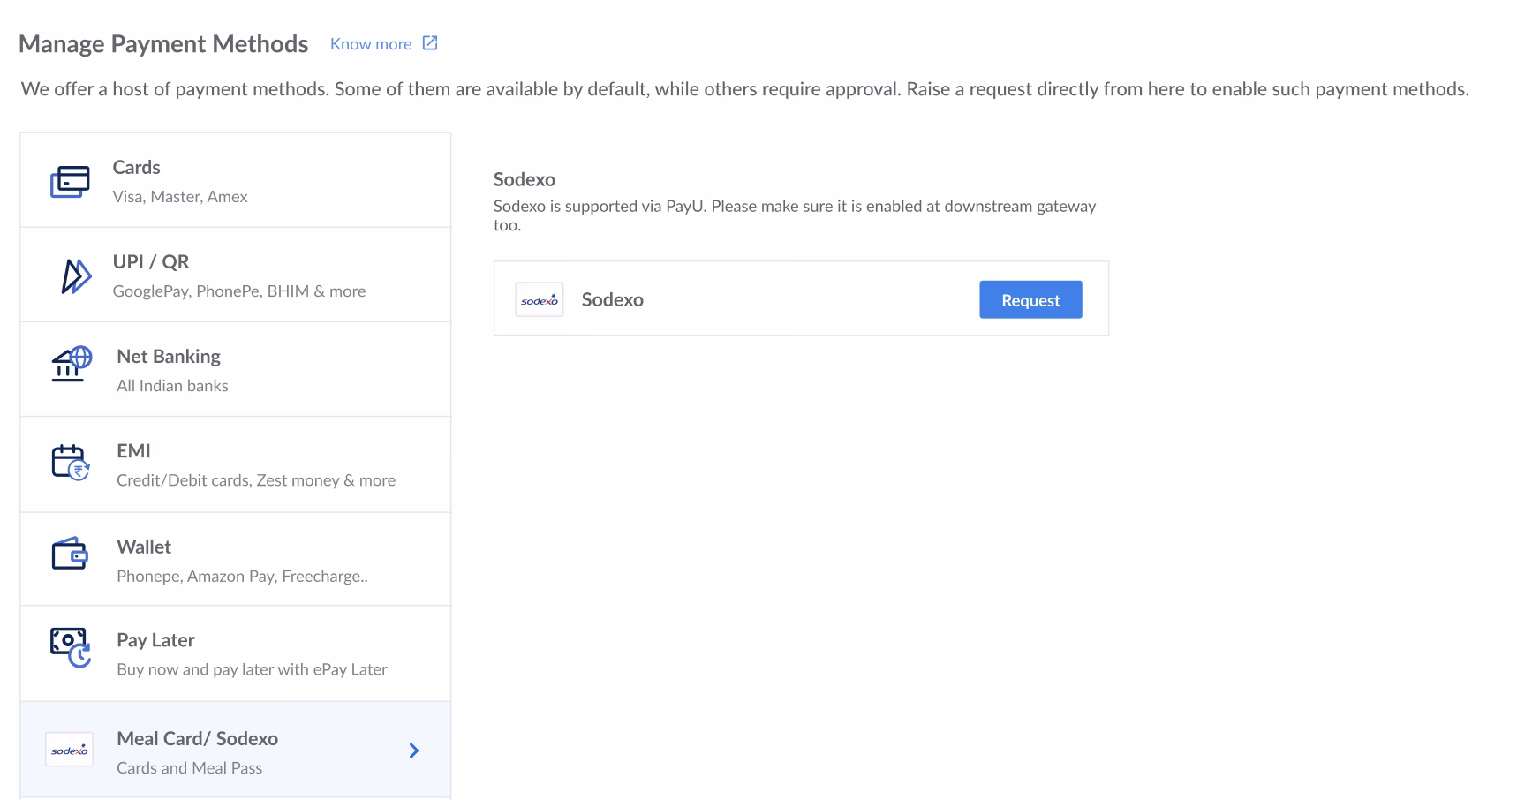The image size is (1517, 800).
Task: Click Phonepe, Amazon Pay, Freecharge text
Action: 242,577
